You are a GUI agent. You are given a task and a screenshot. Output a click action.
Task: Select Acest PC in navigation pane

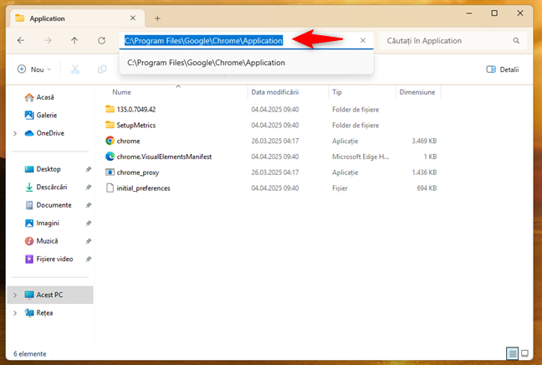click(x=50, y=295)
